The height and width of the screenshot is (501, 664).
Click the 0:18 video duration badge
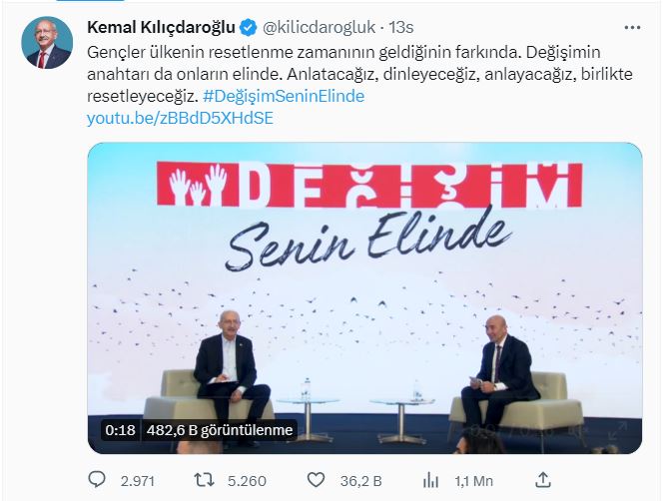(x=119, y=429)
